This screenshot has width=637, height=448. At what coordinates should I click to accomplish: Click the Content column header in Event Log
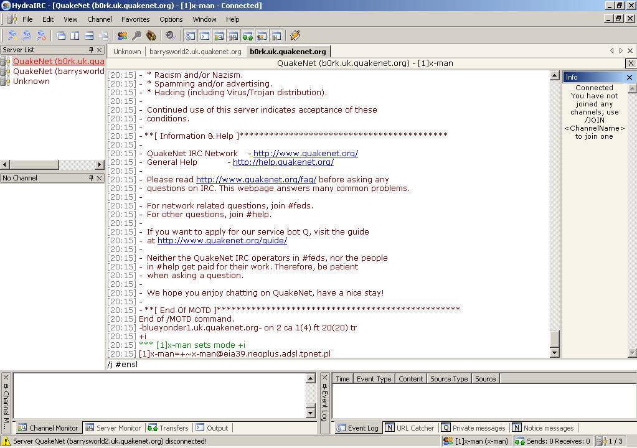pos(411,378)
